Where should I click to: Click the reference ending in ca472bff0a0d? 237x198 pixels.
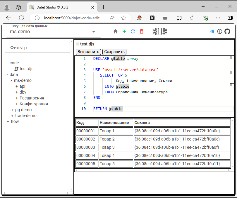click(182, 131)
